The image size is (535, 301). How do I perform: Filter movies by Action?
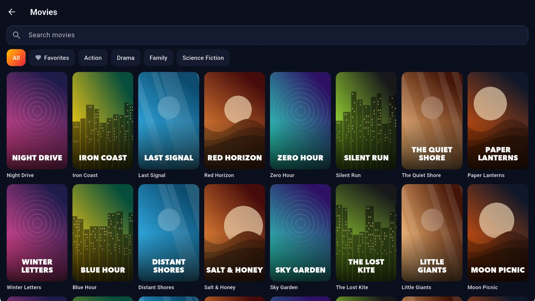pos(93,58)
